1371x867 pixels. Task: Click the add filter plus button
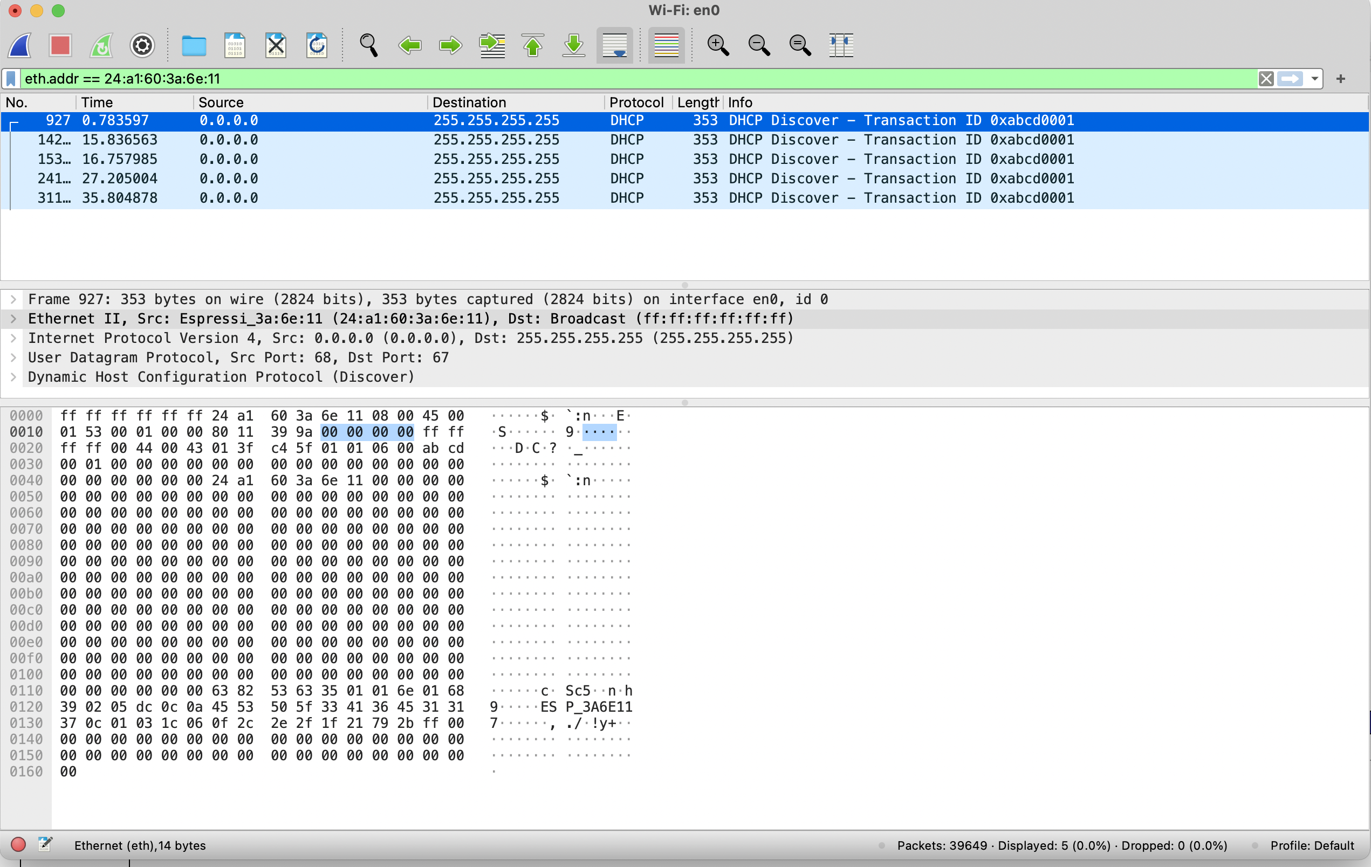click(1341, 79)
